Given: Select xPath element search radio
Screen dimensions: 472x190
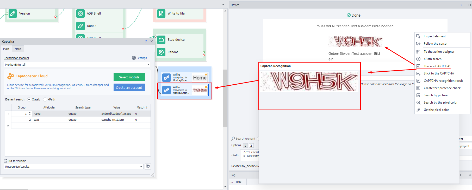Looking at the screenshot, I should pos(45,99).
